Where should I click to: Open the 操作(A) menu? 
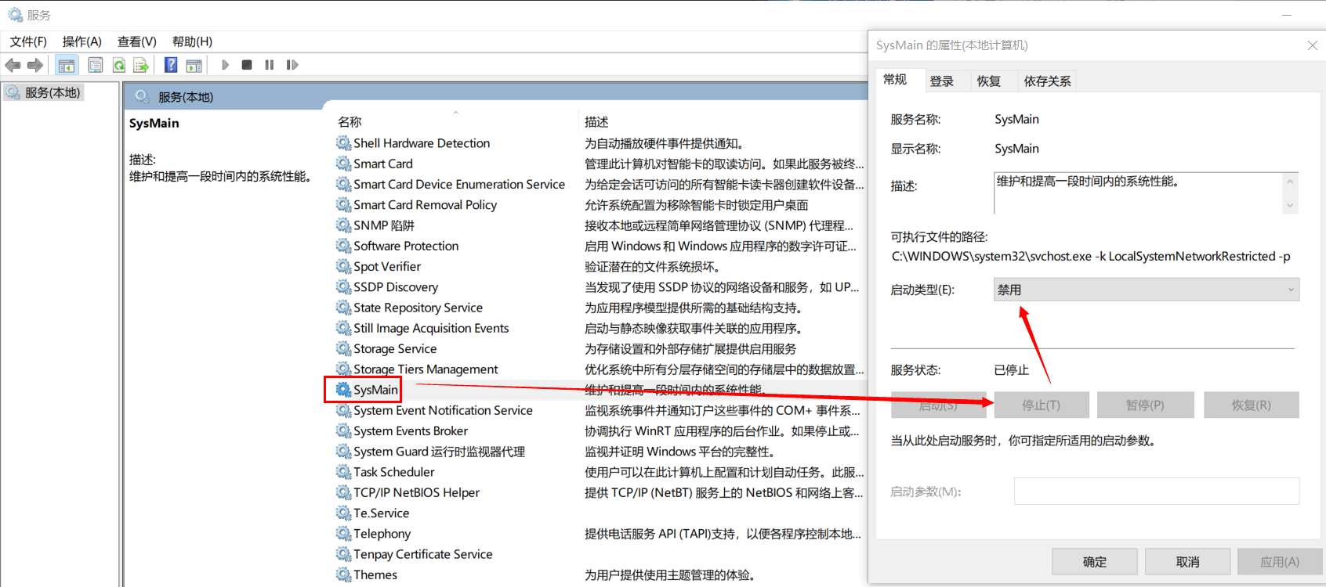click(82, 41)
